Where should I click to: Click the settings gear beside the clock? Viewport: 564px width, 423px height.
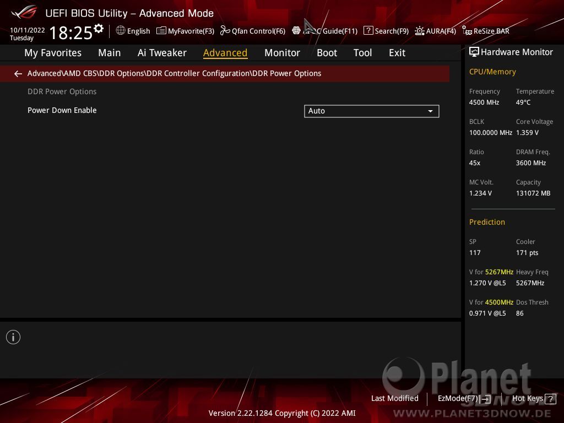coord(99,29)
